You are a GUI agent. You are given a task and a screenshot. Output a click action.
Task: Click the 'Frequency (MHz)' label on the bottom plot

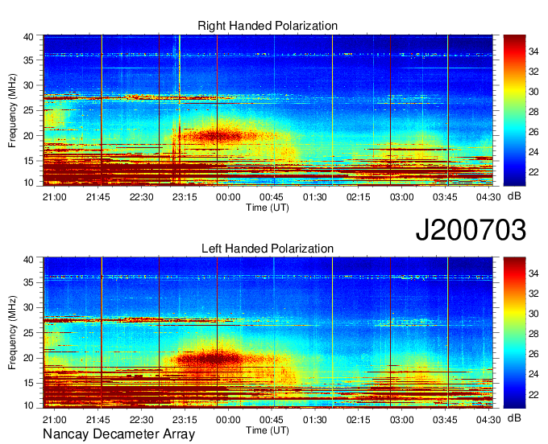point(12,333)
